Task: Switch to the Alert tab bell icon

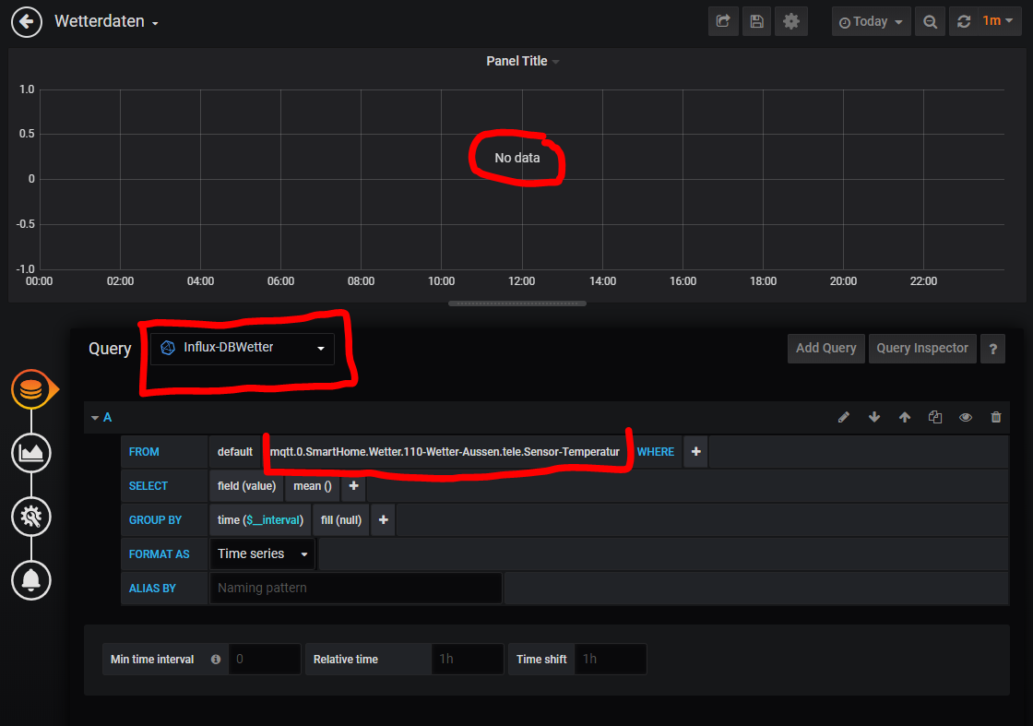Action: point(31,580)
